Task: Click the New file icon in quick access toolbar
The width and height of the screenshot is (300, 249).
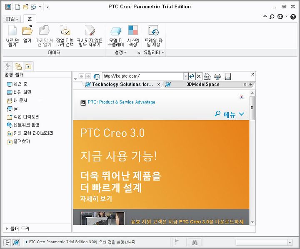Action: (x=17, y=7)
